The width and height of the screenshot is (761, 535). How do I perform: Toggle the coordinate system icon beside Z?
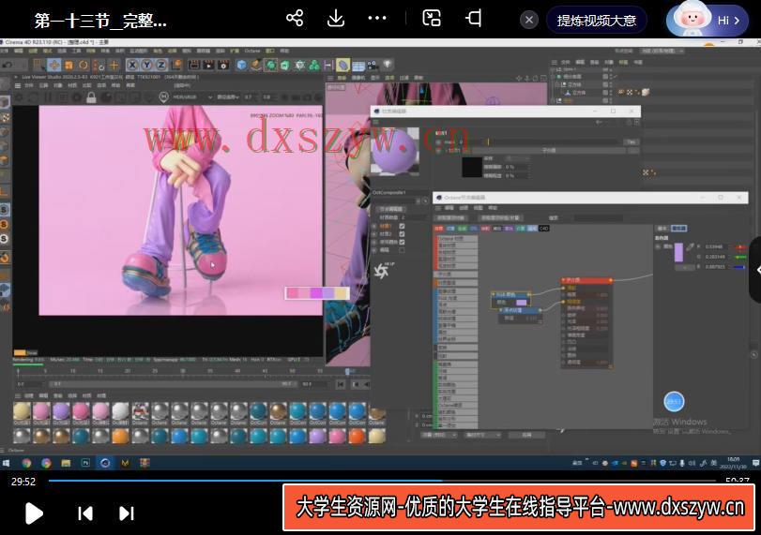[176, 65]
